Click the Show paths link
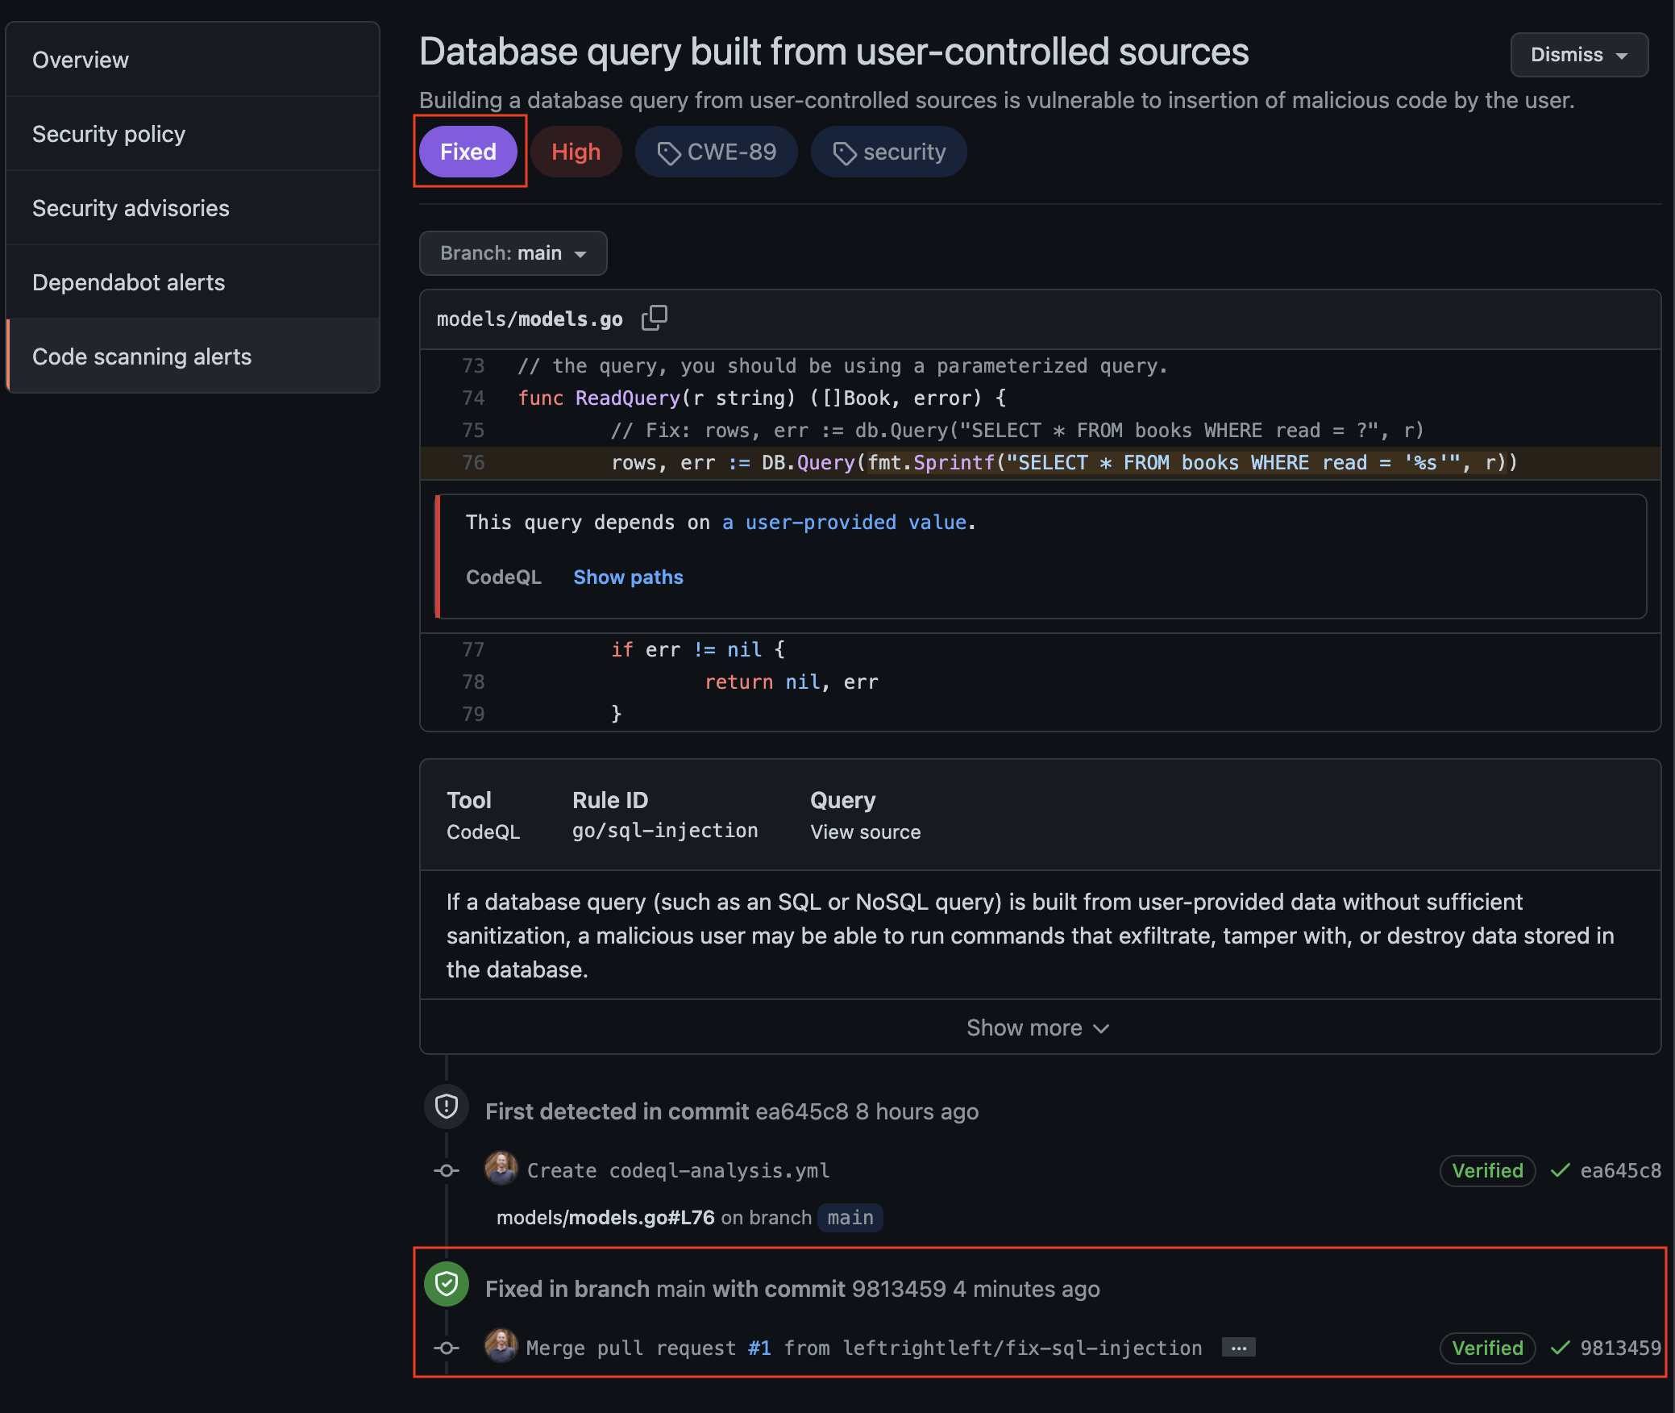Image resolution: width=1675 pixels, height=1413 pixels. click(628, 577)
